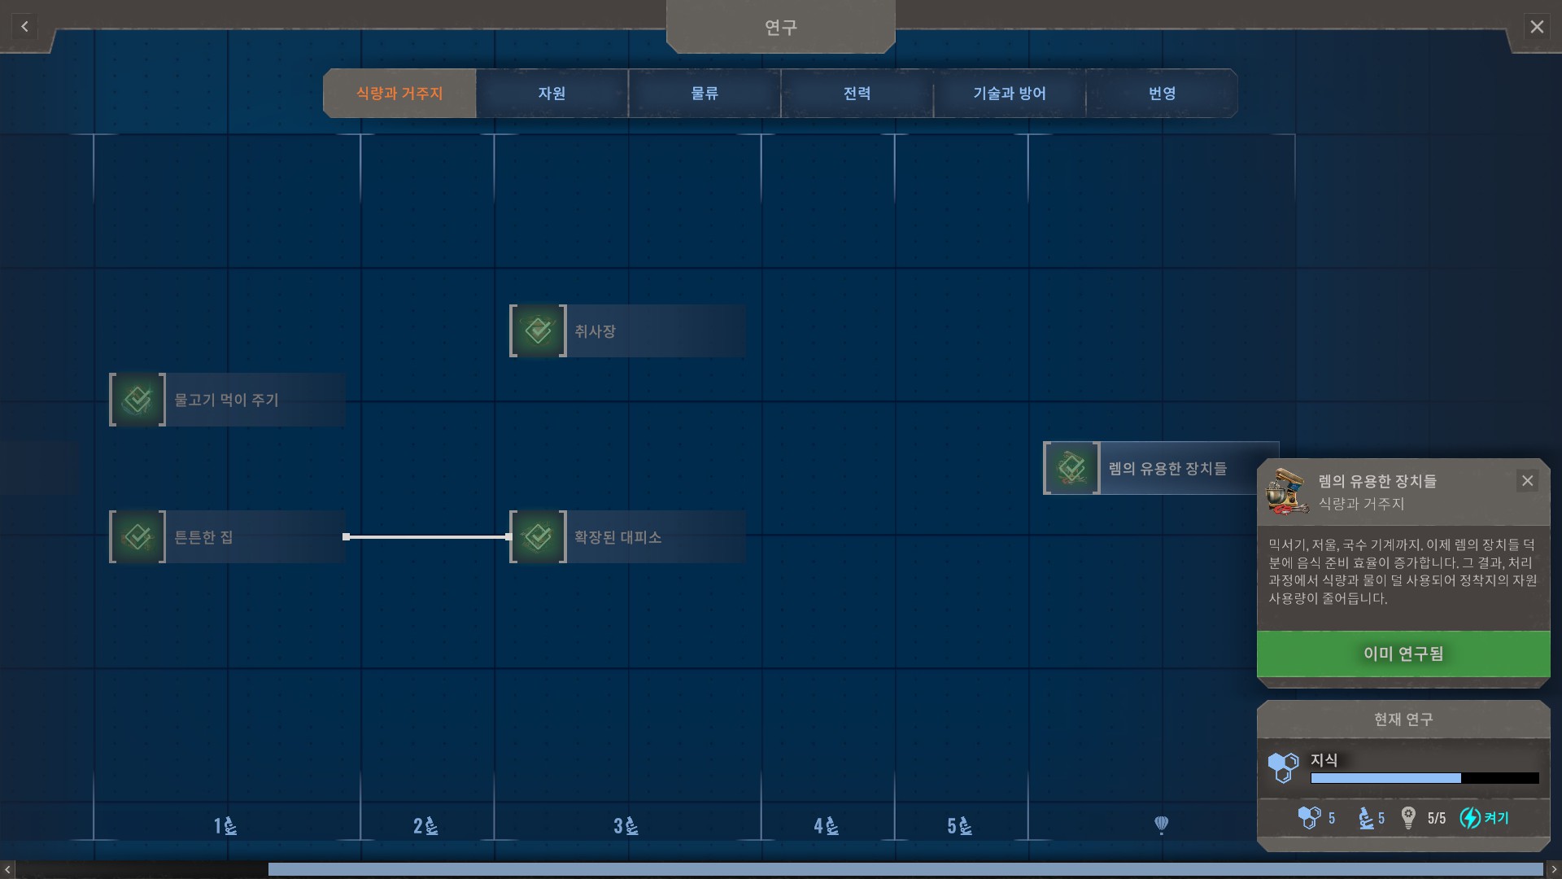Click the knowledge progress bar
Viewport: 1562px width, 879px height.
[x=1424, y=779]
